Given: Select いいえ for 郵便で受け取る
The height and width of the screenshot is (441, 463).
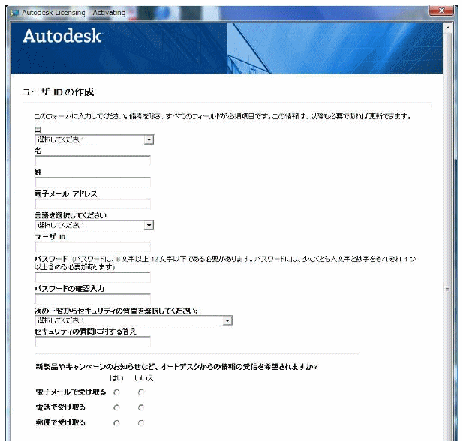Looking at the screenshot, I should click(x=141, y=423).
